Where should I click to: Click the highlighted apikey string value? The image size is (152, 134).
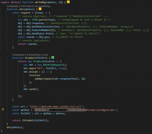point(60,110)
